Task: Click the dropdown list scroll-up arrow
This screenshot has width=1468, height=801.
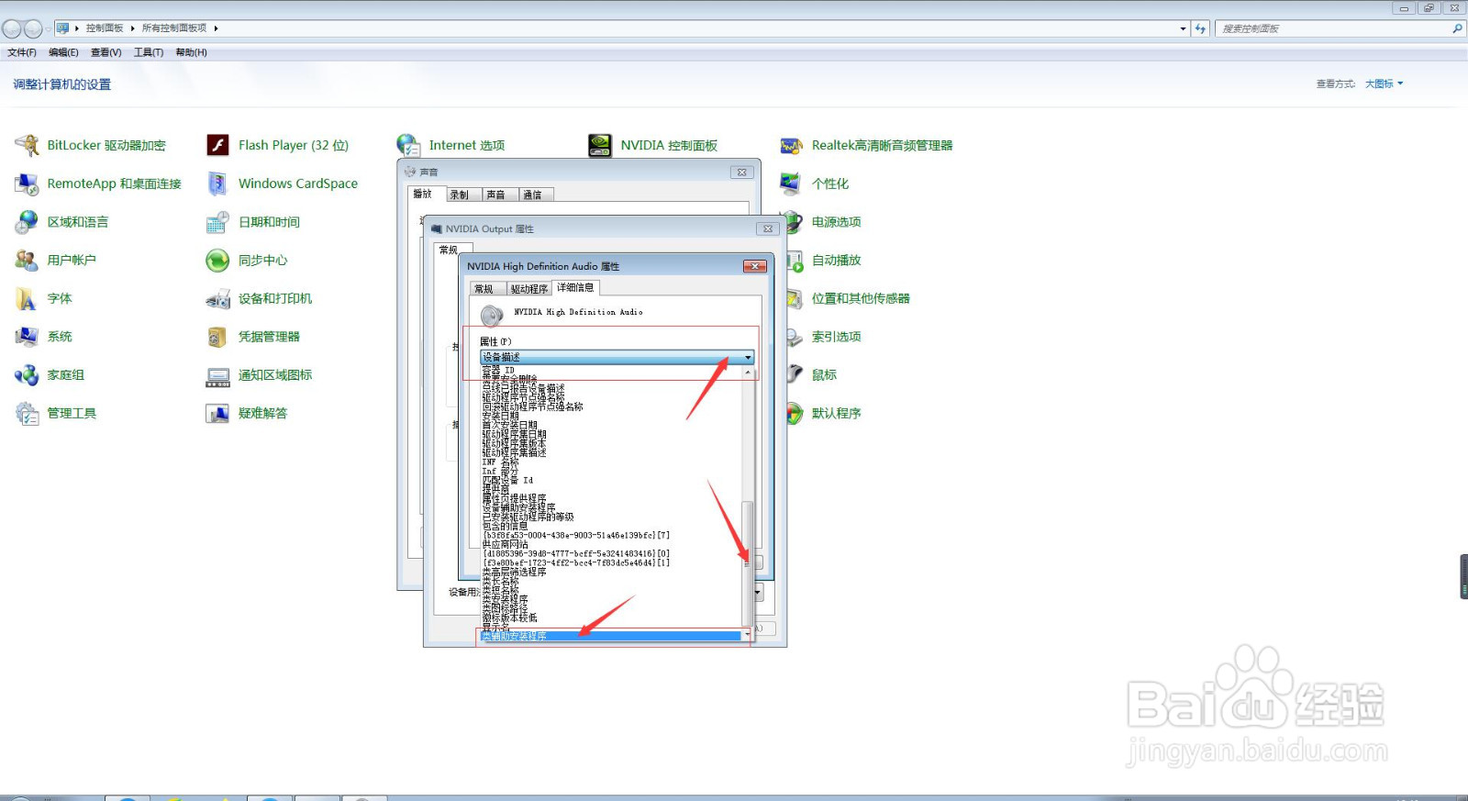Action: (748, 372)
